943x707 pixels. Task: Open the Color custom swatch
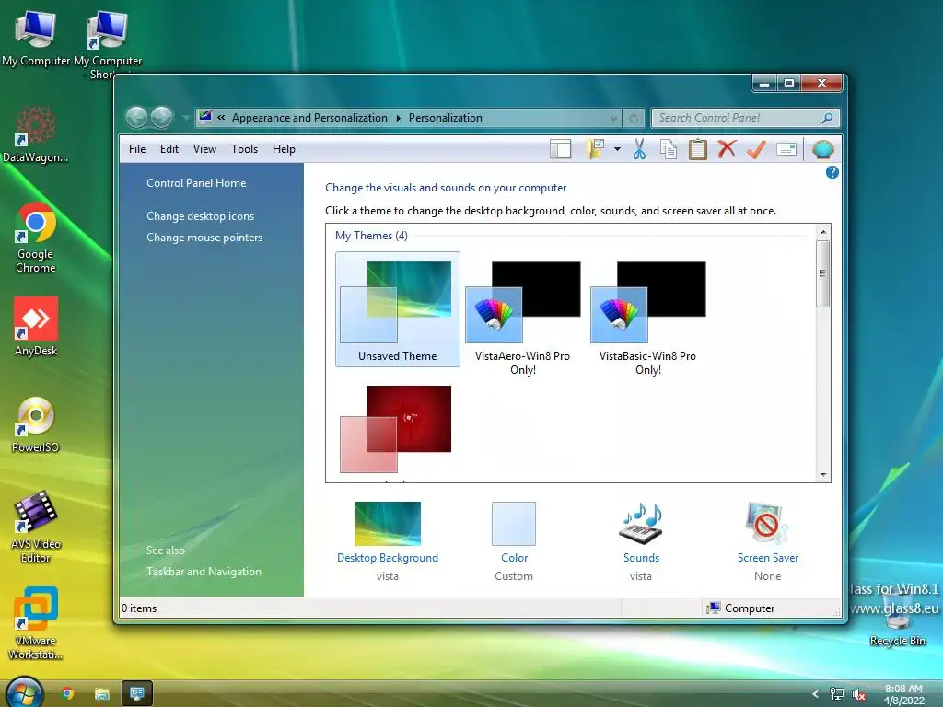click(x=514, y=524)
